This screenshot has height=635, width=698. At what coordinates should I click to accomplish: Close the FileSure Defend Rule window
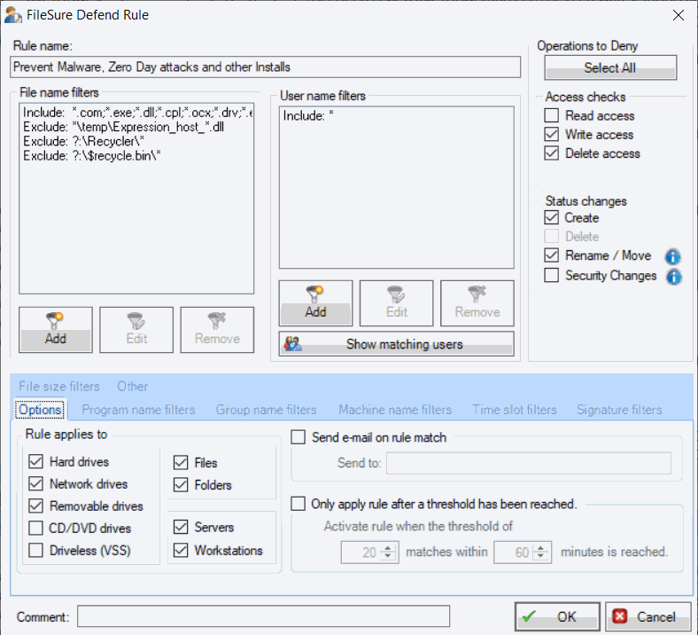pyautogui.click(x=678, y=15)
